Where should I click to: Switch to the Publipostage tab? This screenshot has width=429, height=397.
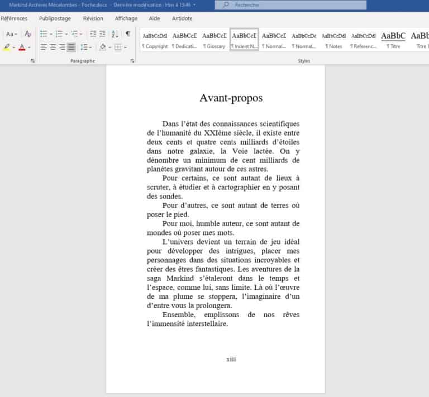55,18
